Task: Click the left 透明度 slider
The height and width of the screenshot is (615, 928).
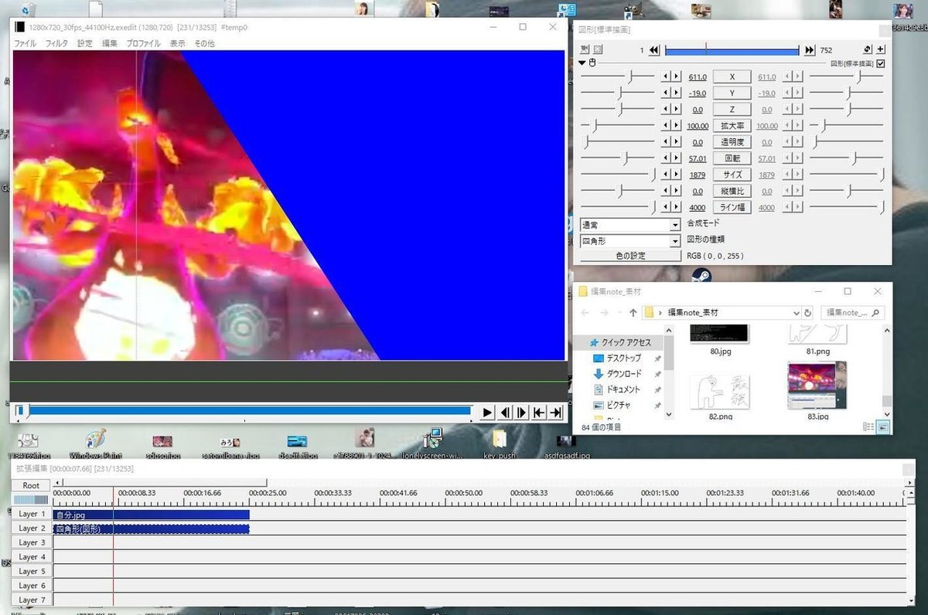Action: [x=618, y=142]
